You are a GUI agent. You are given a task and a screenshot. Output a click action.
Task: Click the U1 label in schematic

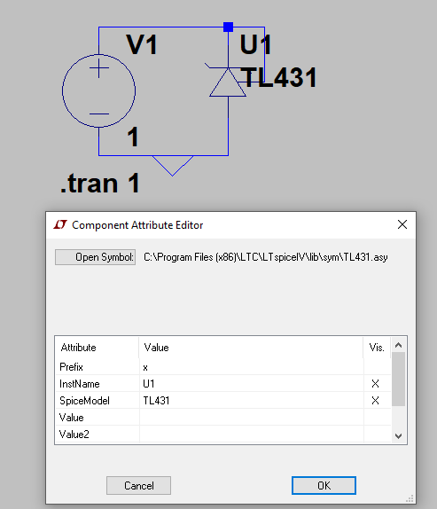[255, 44]
